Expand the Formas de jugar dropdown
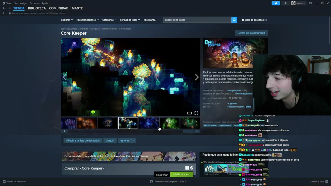The image size is (331, 186). [130, 20]
